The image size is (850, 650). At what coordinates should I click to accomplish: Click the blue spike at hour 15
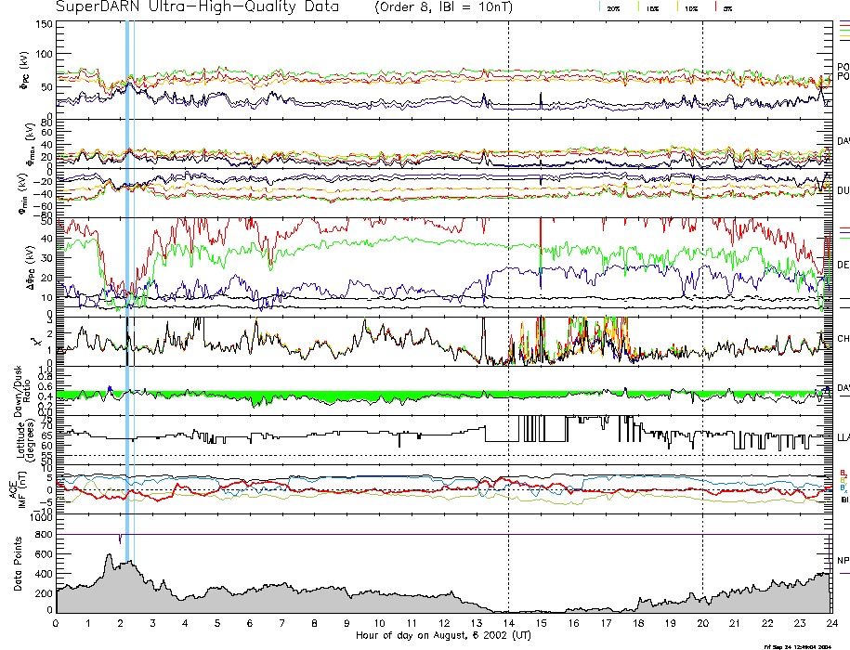541,100
